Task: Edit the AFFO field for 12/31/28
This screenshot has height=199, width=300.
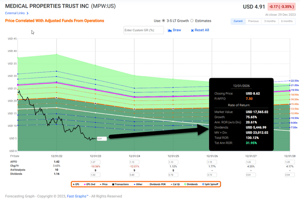Action: (290, 162)
